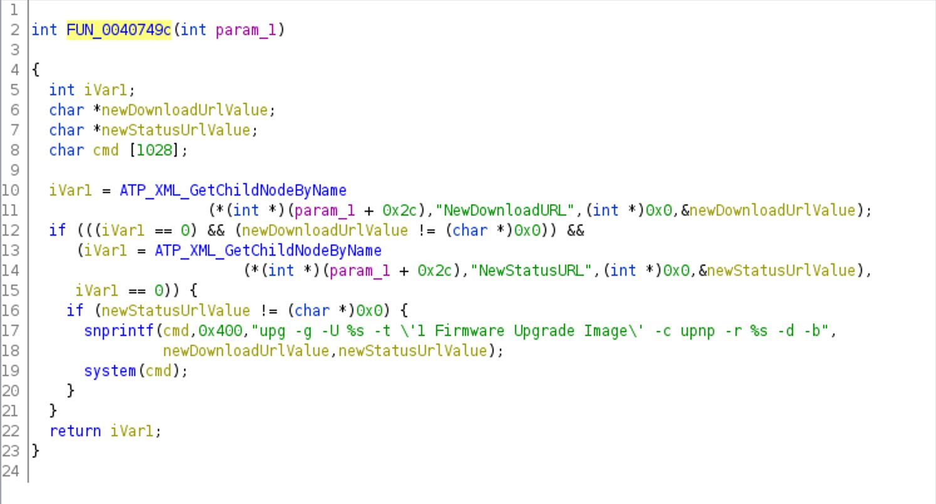Viewport: 936px width, 504px height.
Task: Click newStatusUrlValue in its char pointer declaration
Action: pos(176,130)
